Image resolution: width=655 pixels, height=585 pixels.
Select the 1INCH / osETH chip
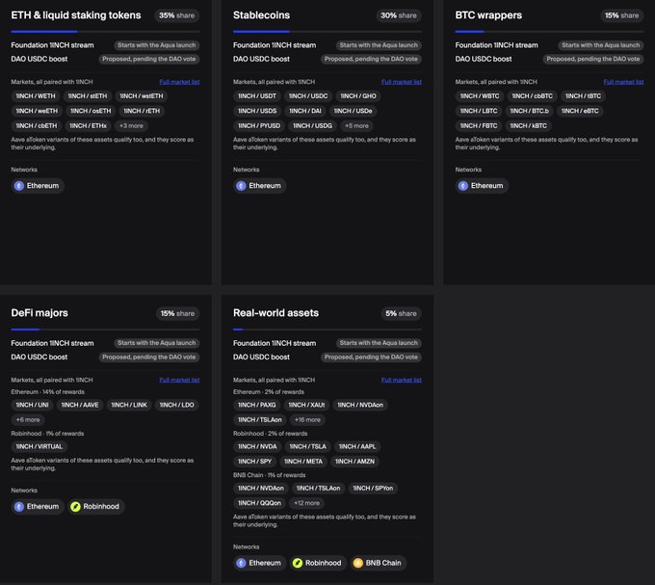[x=91, y=111]
